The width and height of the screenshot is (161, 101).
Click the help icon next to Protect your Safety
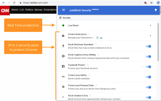(x=89, y=75)
